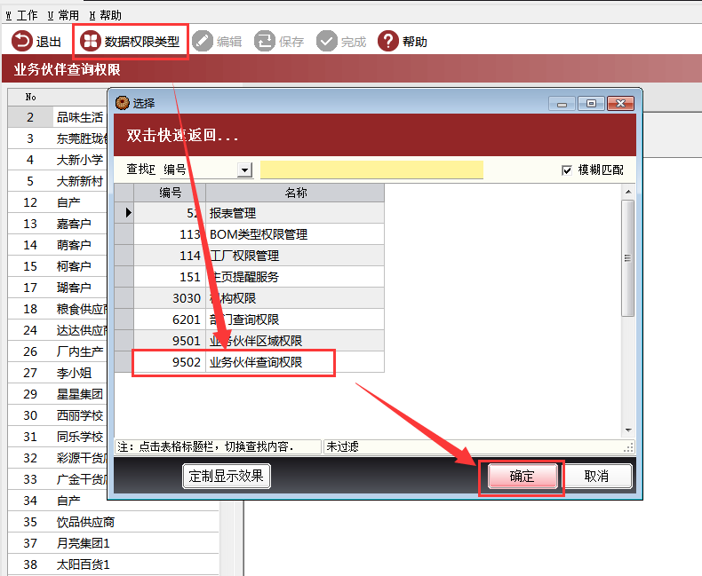Select 大新小学 row in background list

[58, 160]
